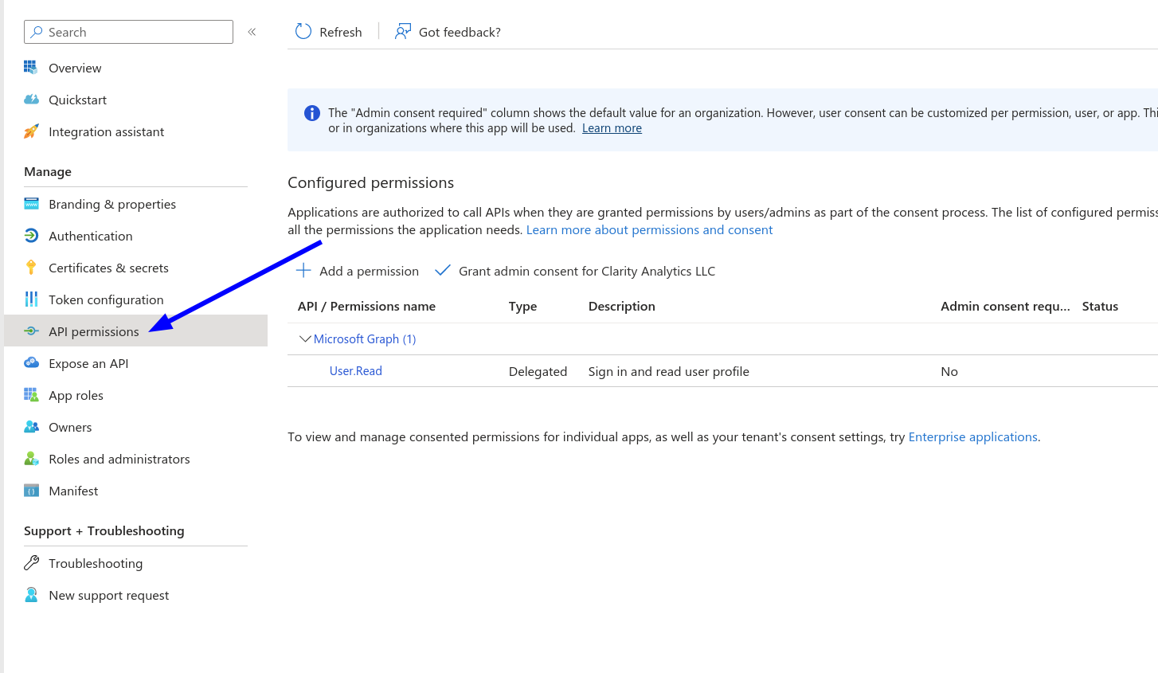Click the blue info icon in banner

[x=312, y=113]
